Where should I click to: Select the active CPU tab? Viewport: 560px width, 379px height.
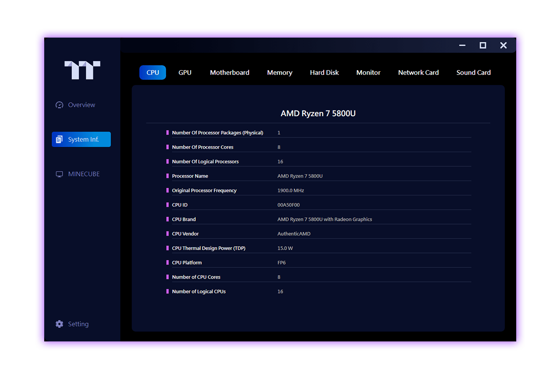click(153, 72)
